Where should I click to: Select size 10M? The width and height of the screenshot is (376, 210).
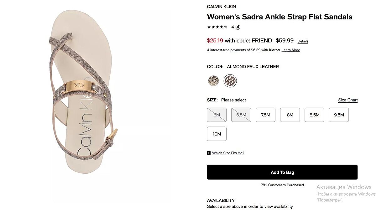coord(217,134)
